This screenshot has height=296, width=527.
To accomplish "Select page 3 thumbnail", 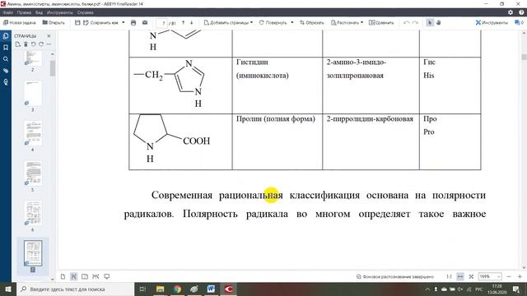I will coord(33,93).
